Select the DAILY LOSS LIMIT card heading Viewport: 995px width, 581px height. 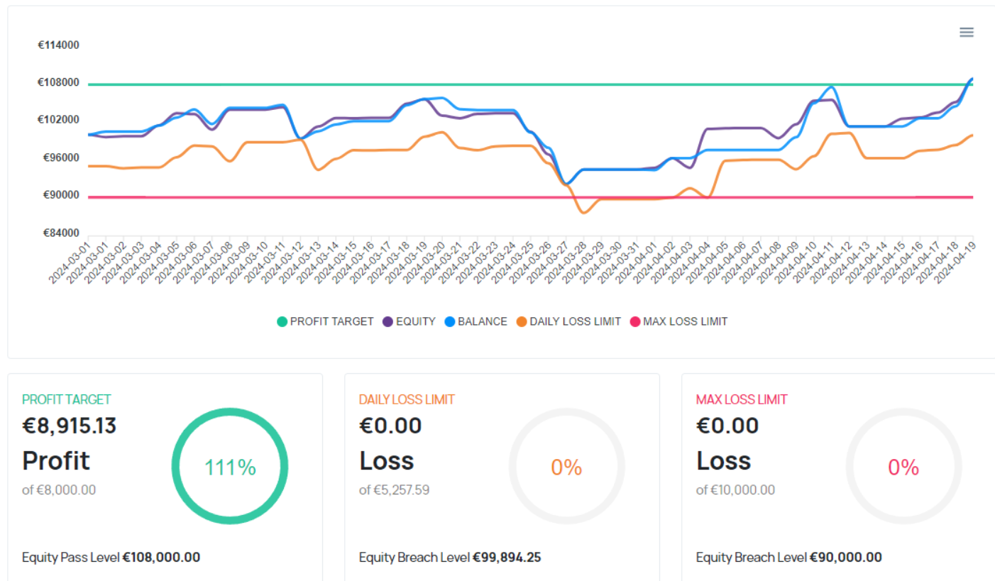point(407,399)
